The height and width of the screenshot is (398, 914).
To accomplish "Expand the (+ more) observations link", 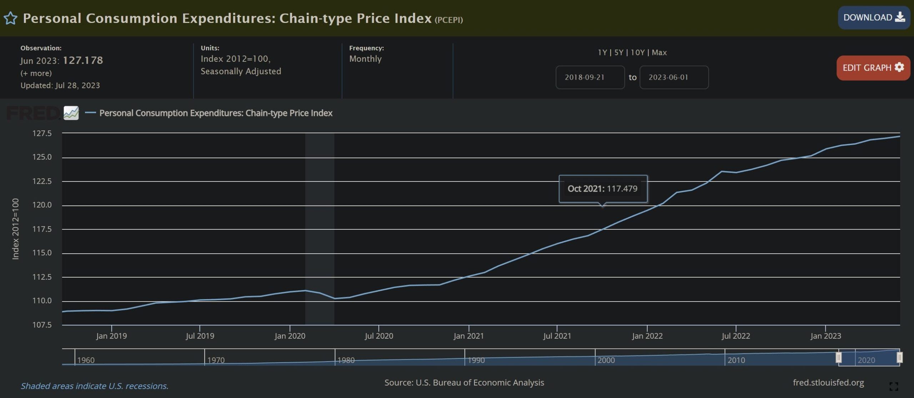I will (x=36, y=73).
